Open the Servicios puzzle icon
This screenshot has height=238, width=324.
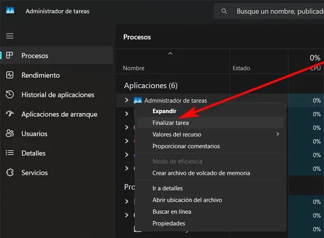pos(10,173)
